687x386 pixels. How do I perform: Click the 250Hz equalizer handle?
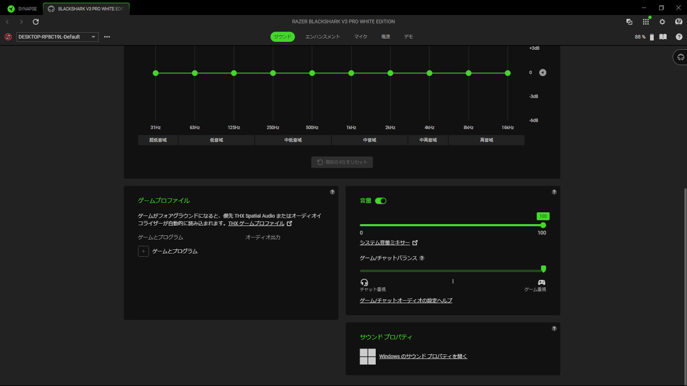[273, 73]
